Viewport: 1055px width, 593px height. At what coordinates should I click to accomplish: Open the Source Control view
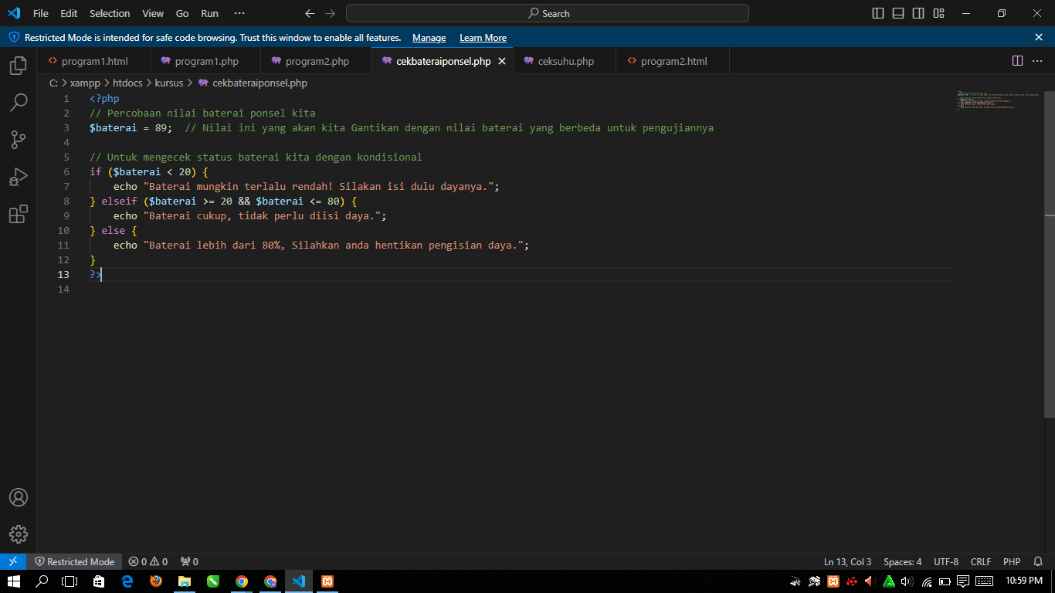tap(19, 140)
